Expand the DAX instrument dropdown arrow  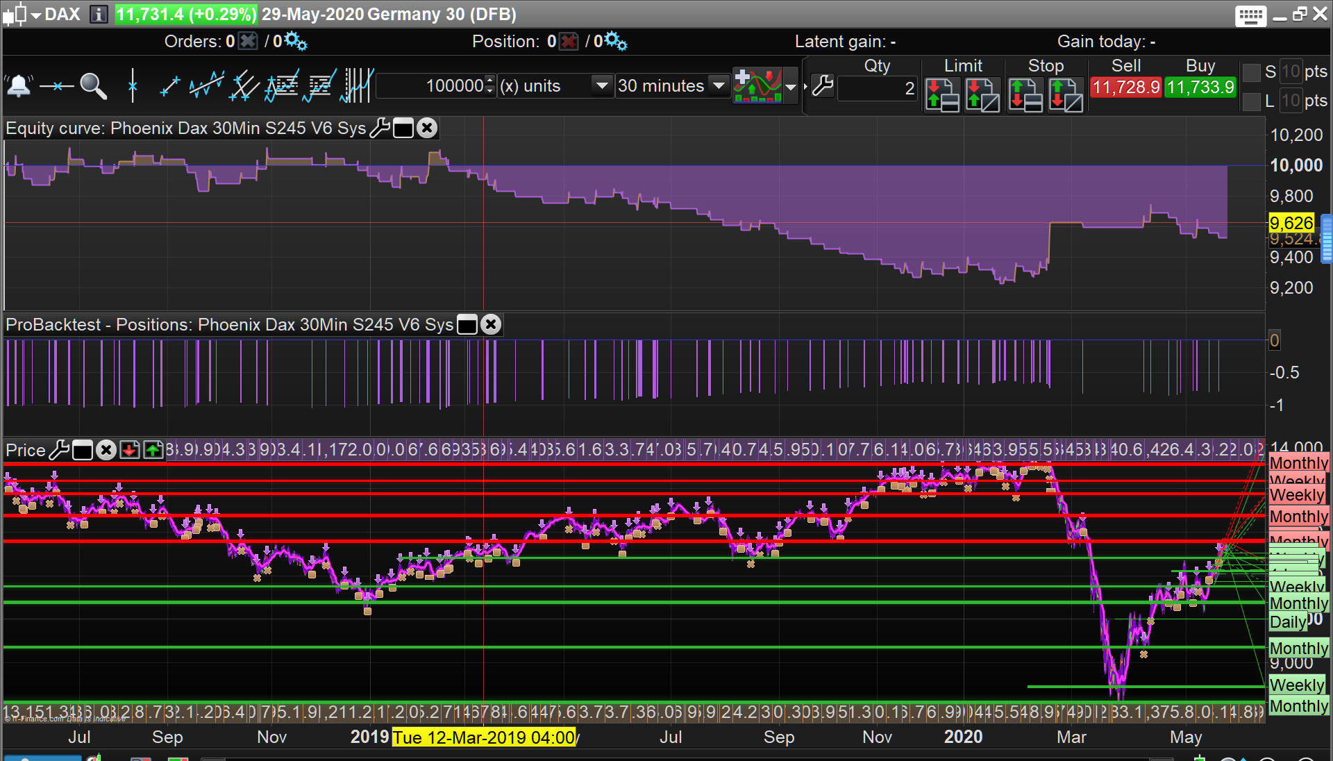tap(35, 15)
